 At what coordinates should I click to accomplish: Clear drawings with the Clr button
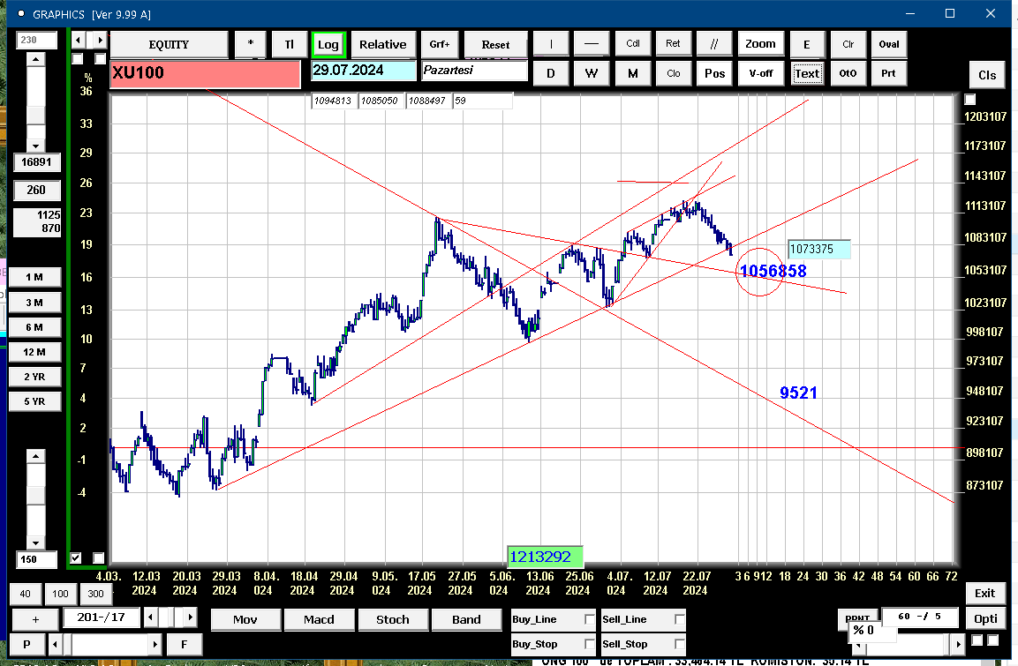tap(848, 44)
